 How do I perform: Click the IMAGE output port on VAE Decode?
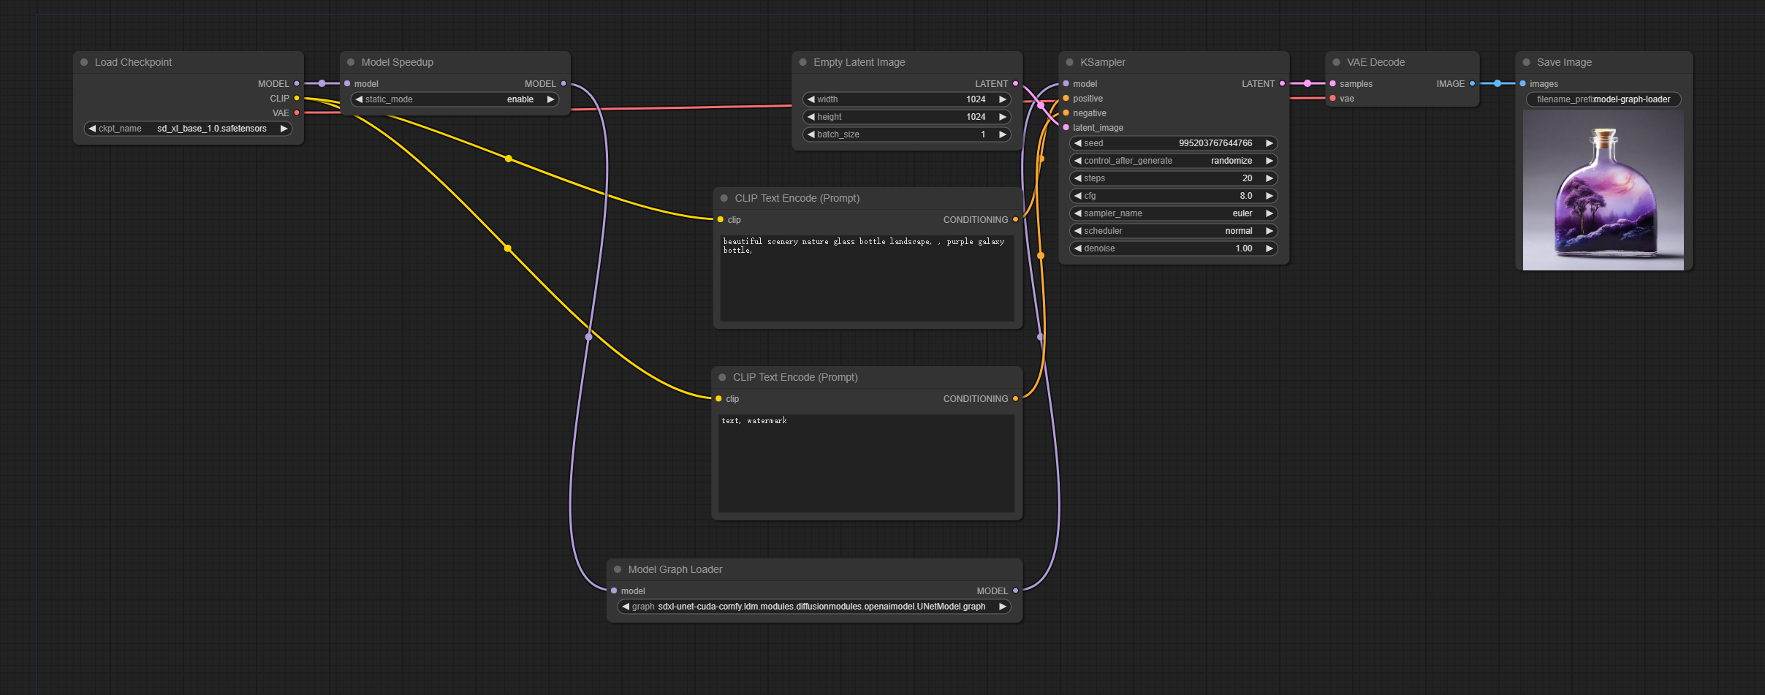(1472, 84)
